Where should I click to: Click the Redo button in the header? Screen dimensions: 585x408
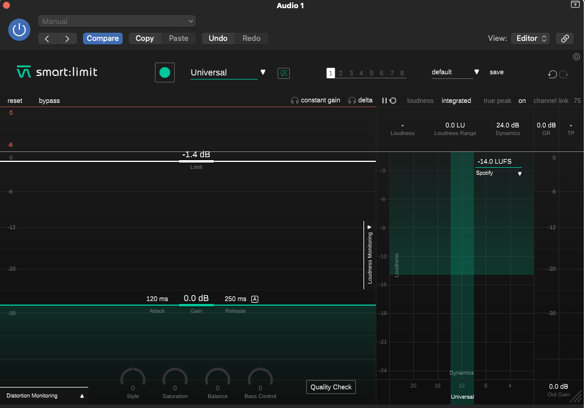coord(251,39)
